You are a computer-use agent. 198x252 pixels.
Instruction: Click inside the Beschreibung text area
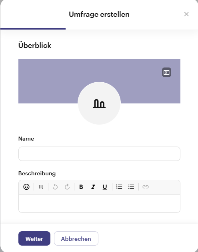point(99,203)
